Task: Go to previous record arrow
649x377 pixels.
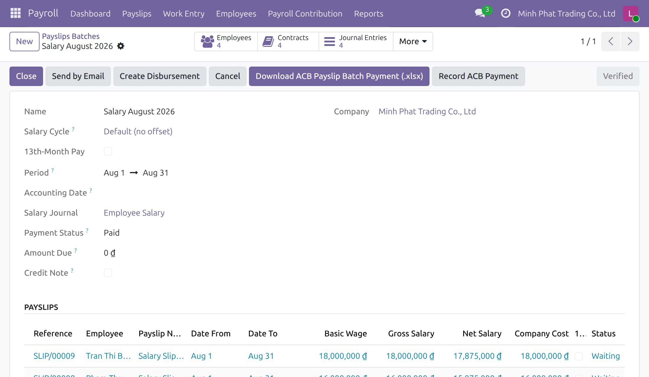Action: [x=611, y=42]
